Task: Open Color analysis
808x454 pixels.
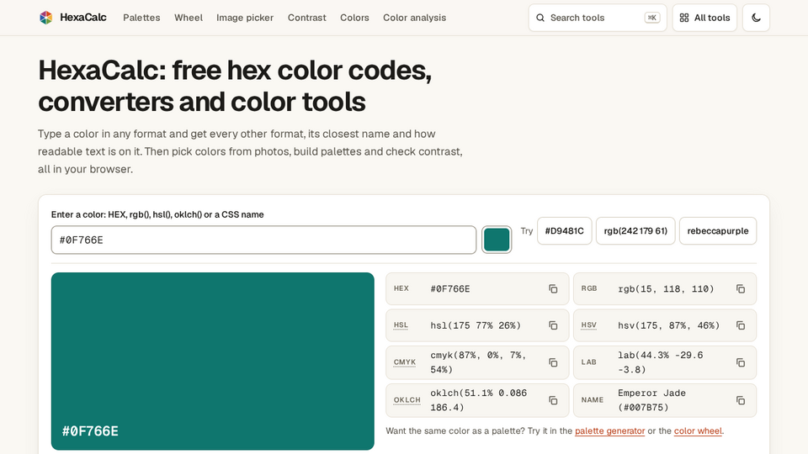Action: 414,18
